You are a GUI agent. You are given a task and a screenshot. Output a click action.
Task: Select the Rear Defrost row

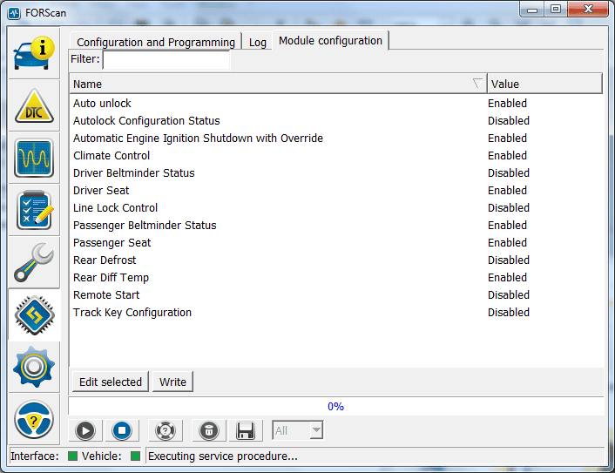click(336, 260)
